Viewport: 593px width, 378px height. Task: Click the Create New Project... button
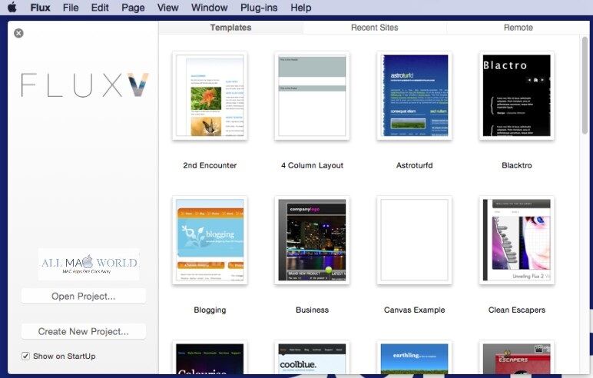pos(84,331)
